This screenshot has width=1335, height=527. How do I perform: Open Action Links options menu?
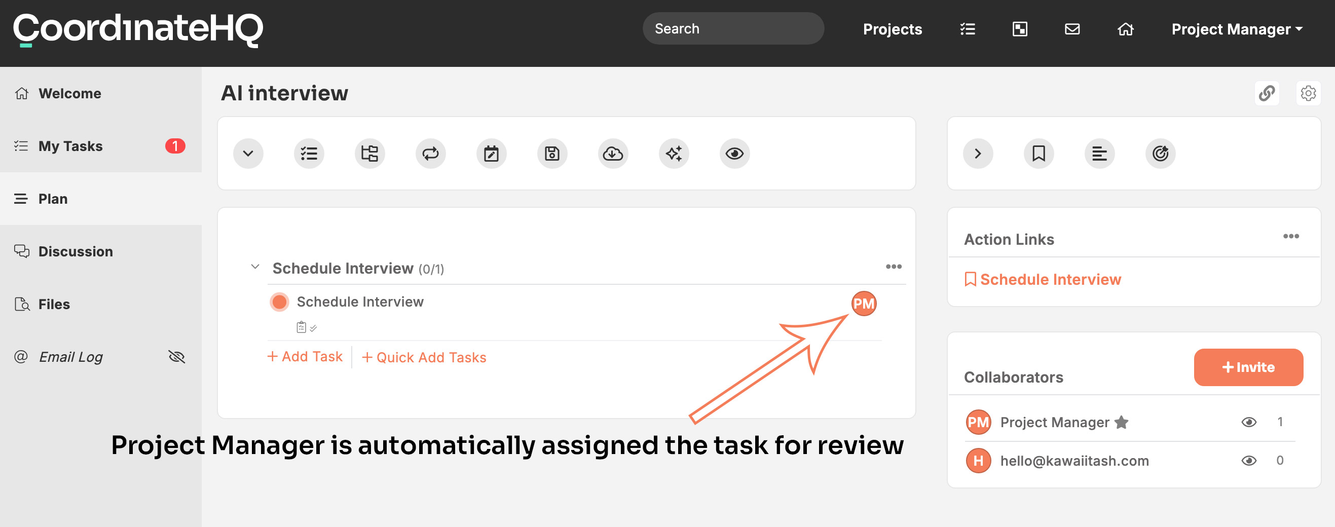[1291, 236]
